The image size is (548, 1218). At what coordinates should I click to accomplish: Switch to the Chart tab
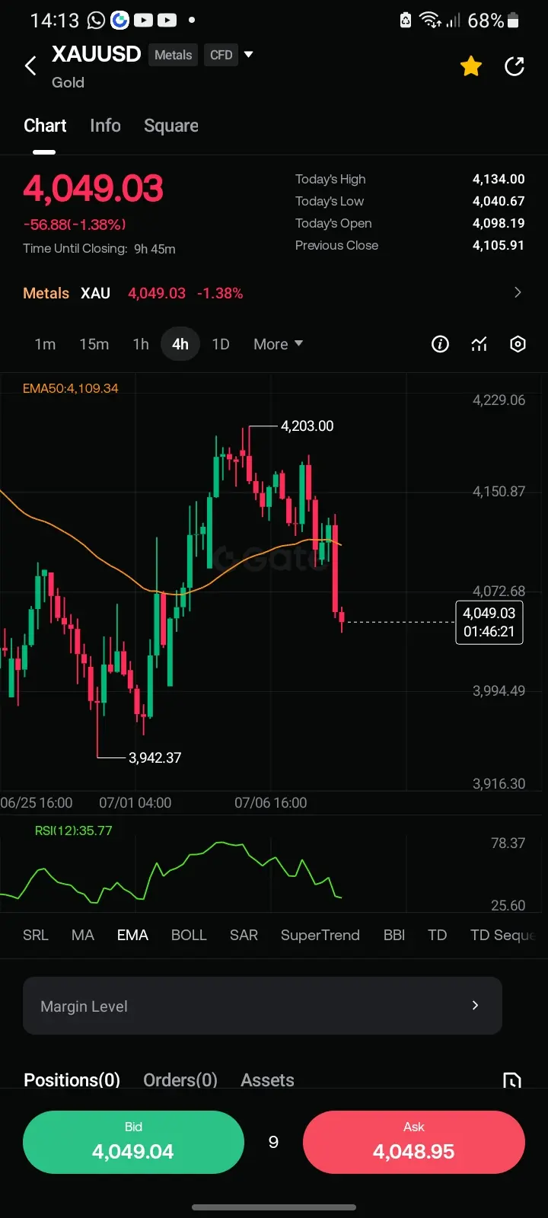[x=45, y=126]
